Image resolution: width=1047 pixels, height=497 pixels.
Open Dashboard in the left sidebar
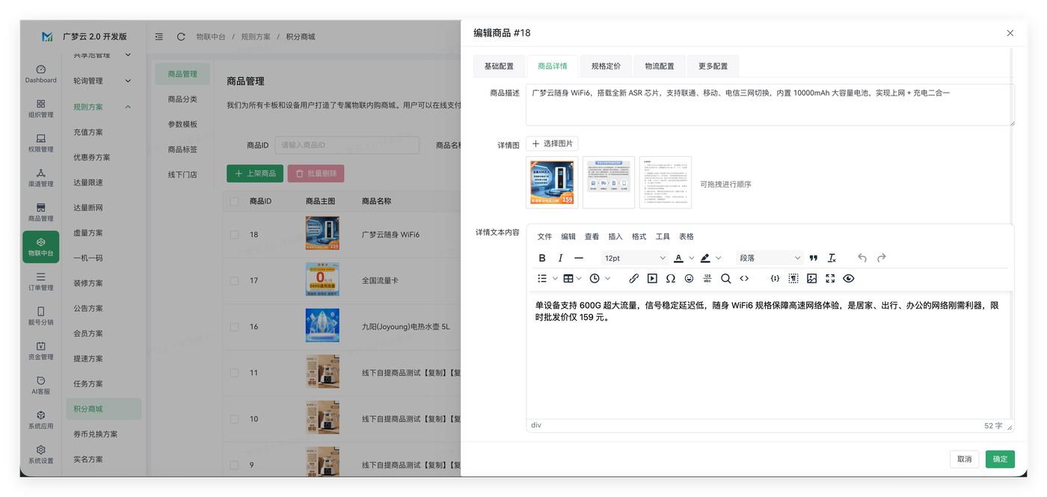click(x=40, y=74)
